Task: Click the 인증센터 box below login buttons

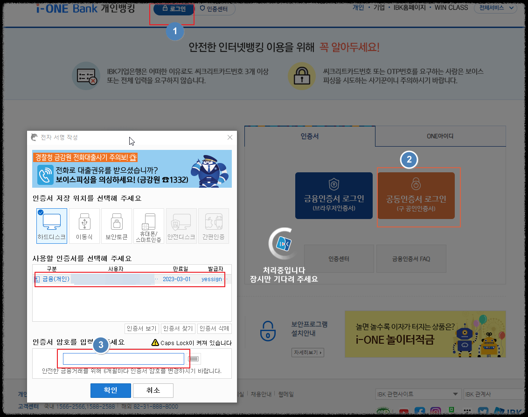Action: point(339,259)
